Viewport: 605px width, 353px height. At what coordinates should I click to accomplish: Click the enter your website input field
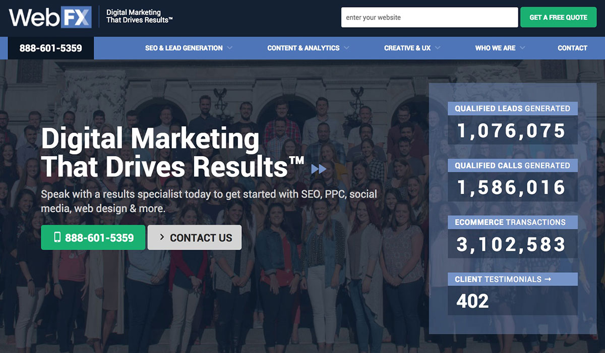click(429, 17)
